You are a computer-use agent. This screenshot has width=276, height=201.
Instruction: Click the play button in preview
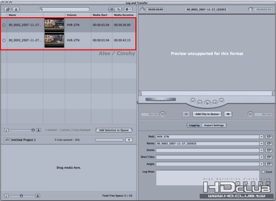[x=207, y=103]
